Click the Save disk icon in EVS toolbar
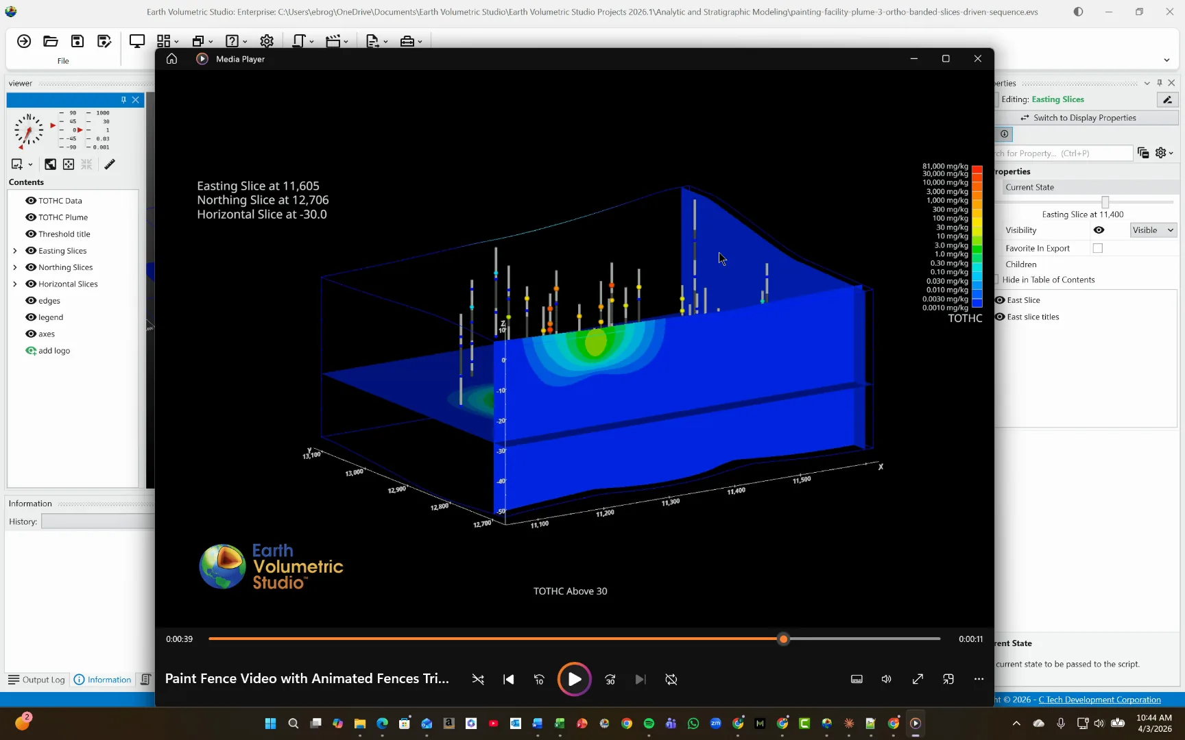The height and width of the screenshot is (740, 1185). pos(77,41)
